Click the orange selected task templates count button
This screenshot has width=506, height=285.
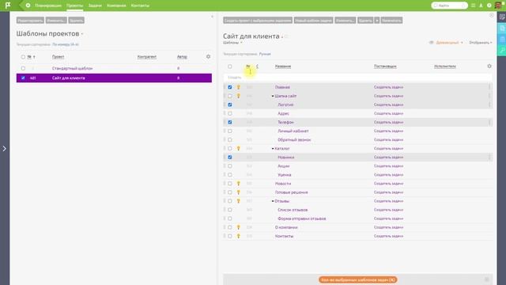pos(357,279)
